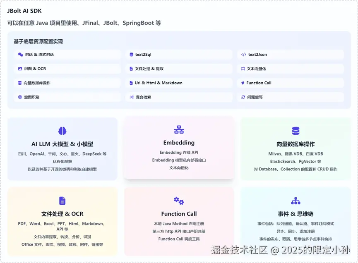Choose the 向量数据库操作 feature pill
Viewport: 358px width, 263px height.
67,83
